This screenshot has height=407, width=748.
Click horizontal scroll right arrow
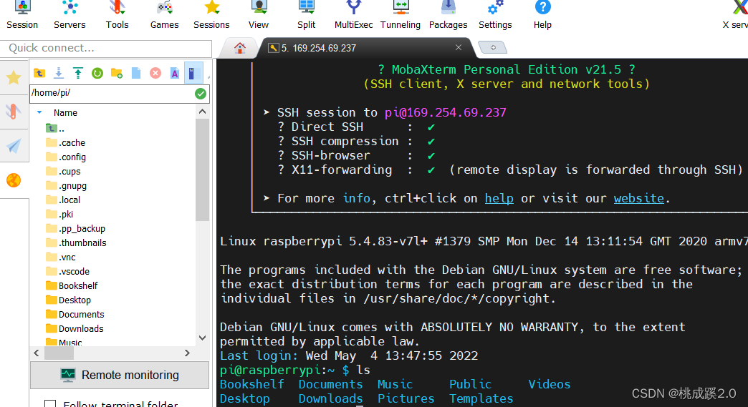[x=187, y=353]
